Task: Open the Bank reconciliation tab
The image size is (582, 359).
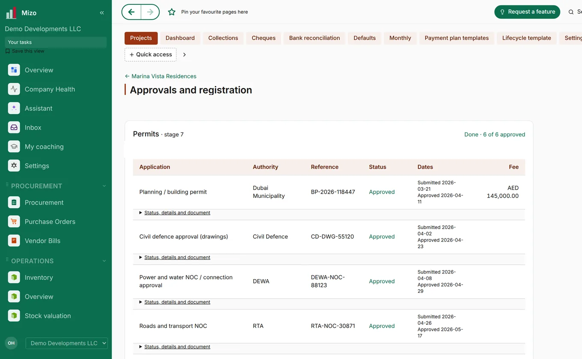Action: coord(315,38)
